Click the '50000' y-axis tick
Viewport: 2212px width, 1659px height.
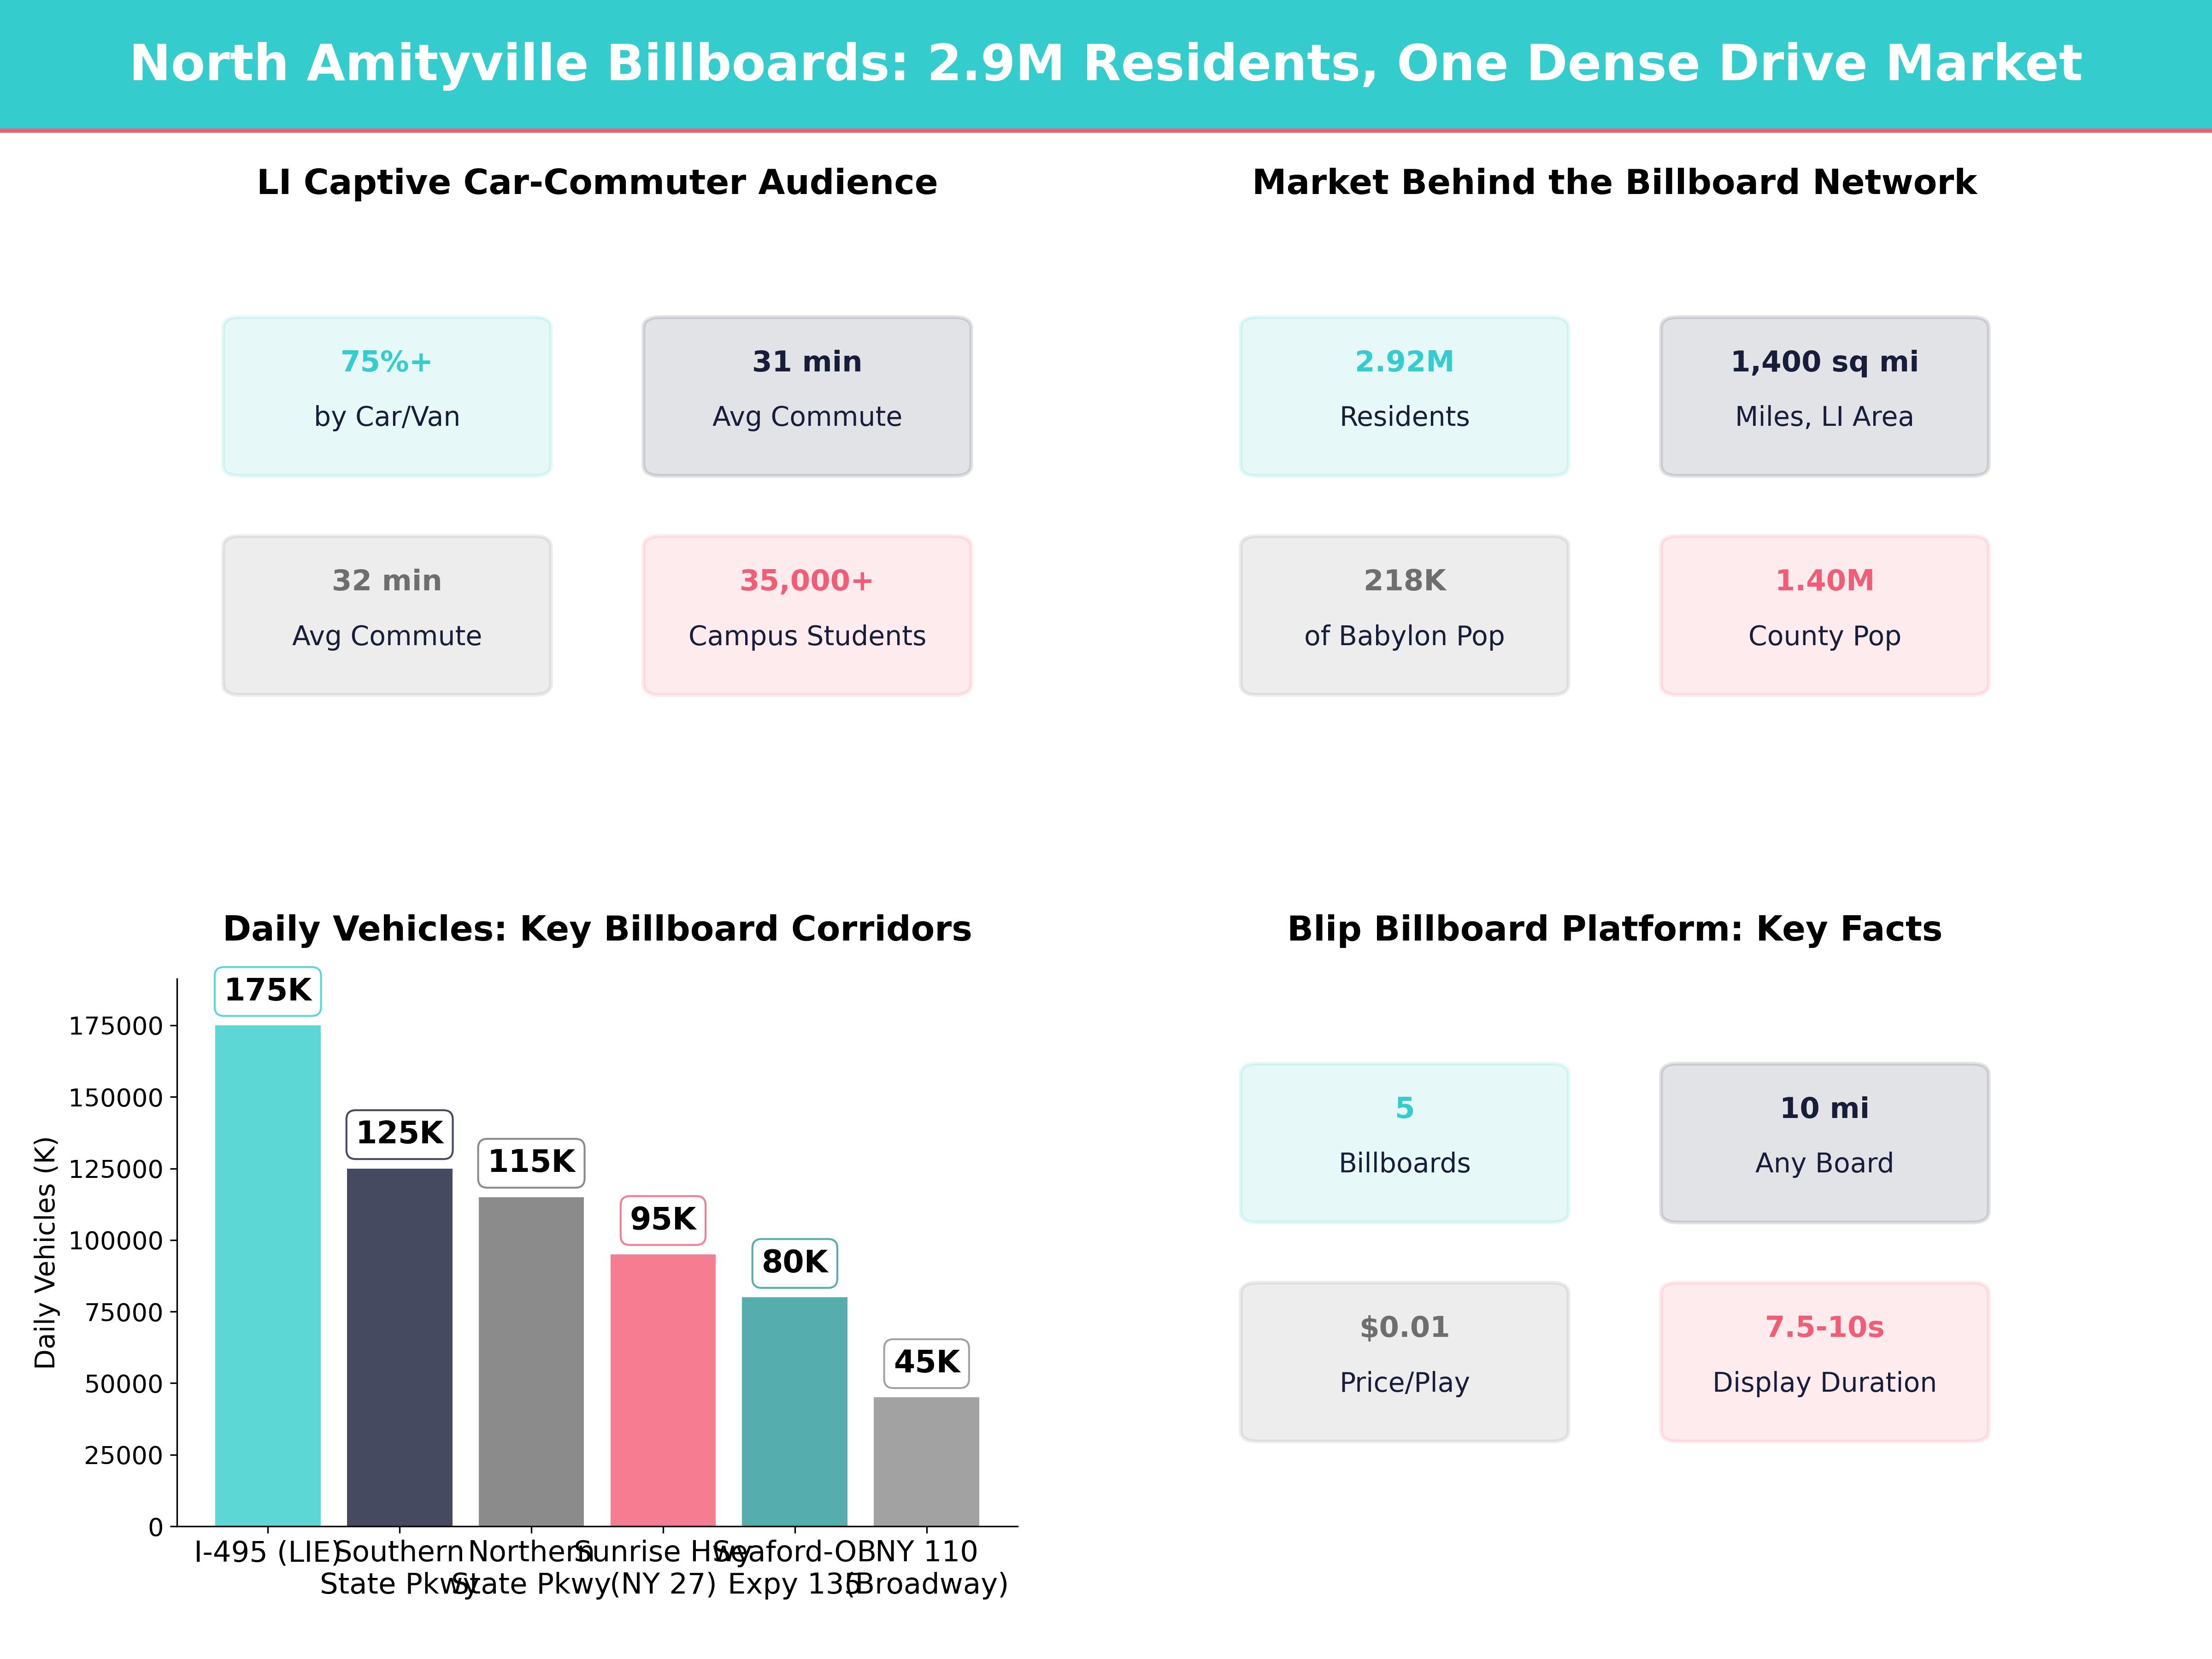pos(123,1384)
